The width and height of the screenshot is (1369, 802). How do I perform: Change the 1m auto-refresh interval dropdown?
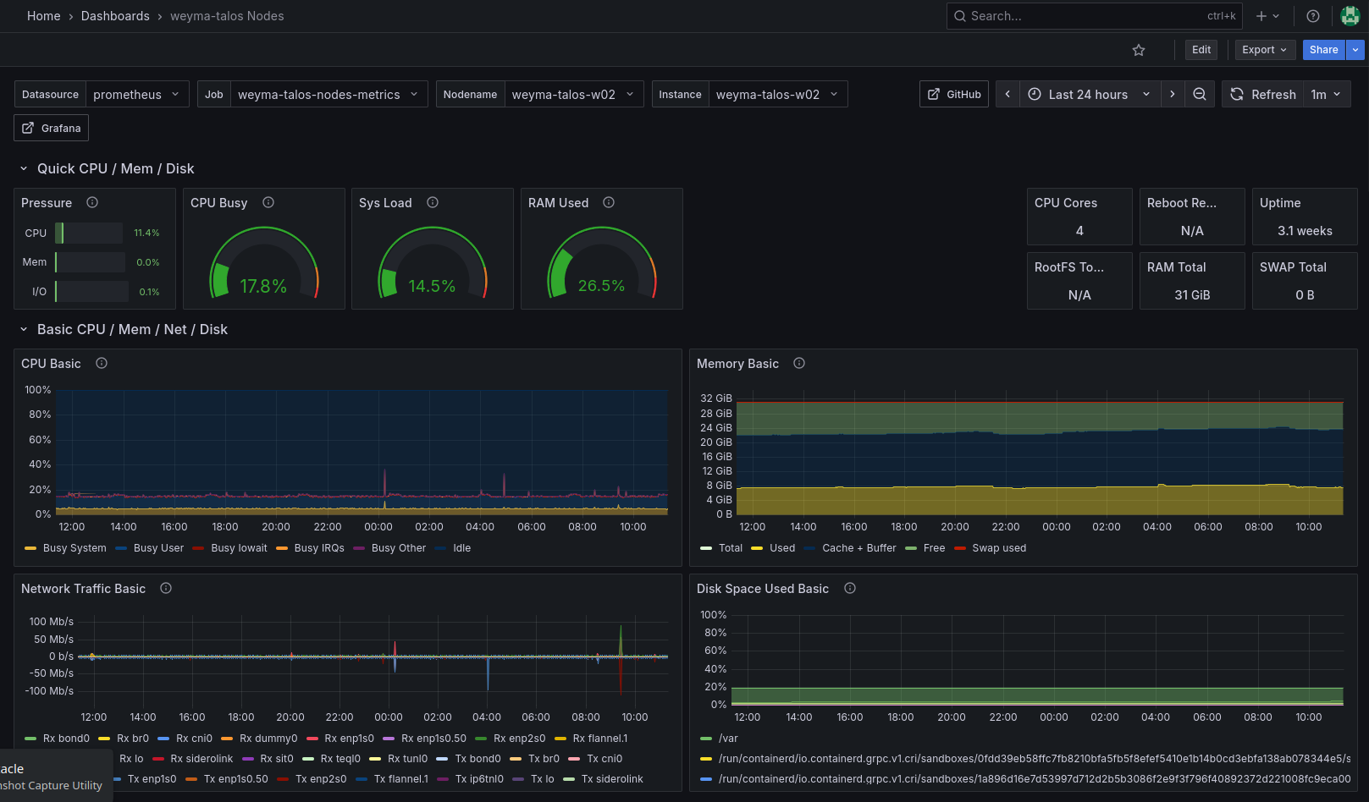tap(1325, 94)
